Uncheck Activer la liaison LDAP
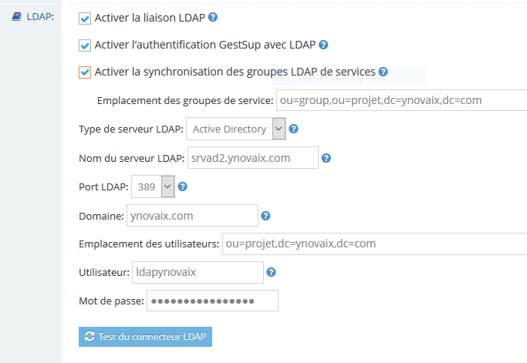 point(85,18)
